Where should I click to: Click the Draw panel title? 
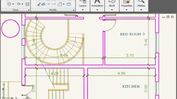pyautogui.click(x=15, y=10)
